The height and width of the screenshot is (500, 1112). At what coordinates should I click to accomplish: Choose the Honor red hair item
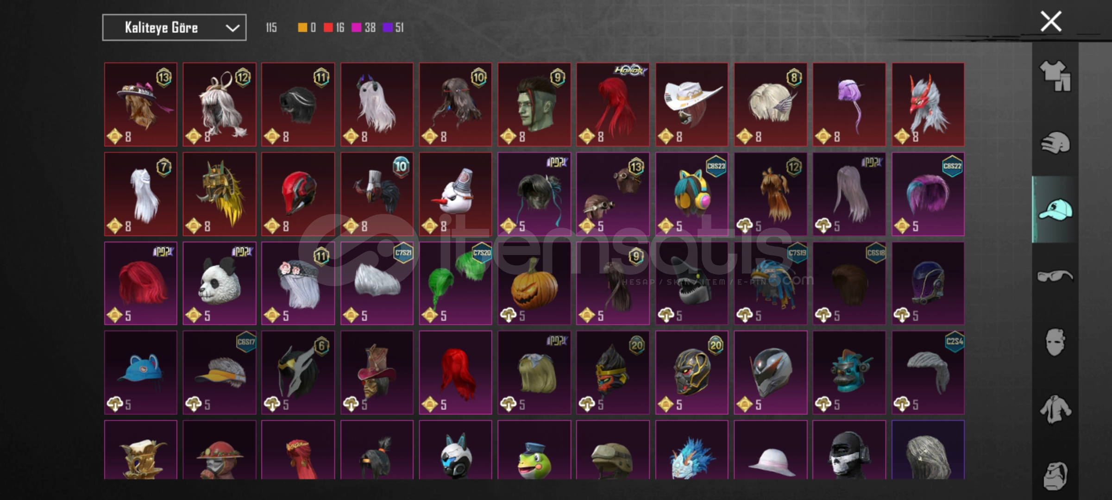point(613,105)
